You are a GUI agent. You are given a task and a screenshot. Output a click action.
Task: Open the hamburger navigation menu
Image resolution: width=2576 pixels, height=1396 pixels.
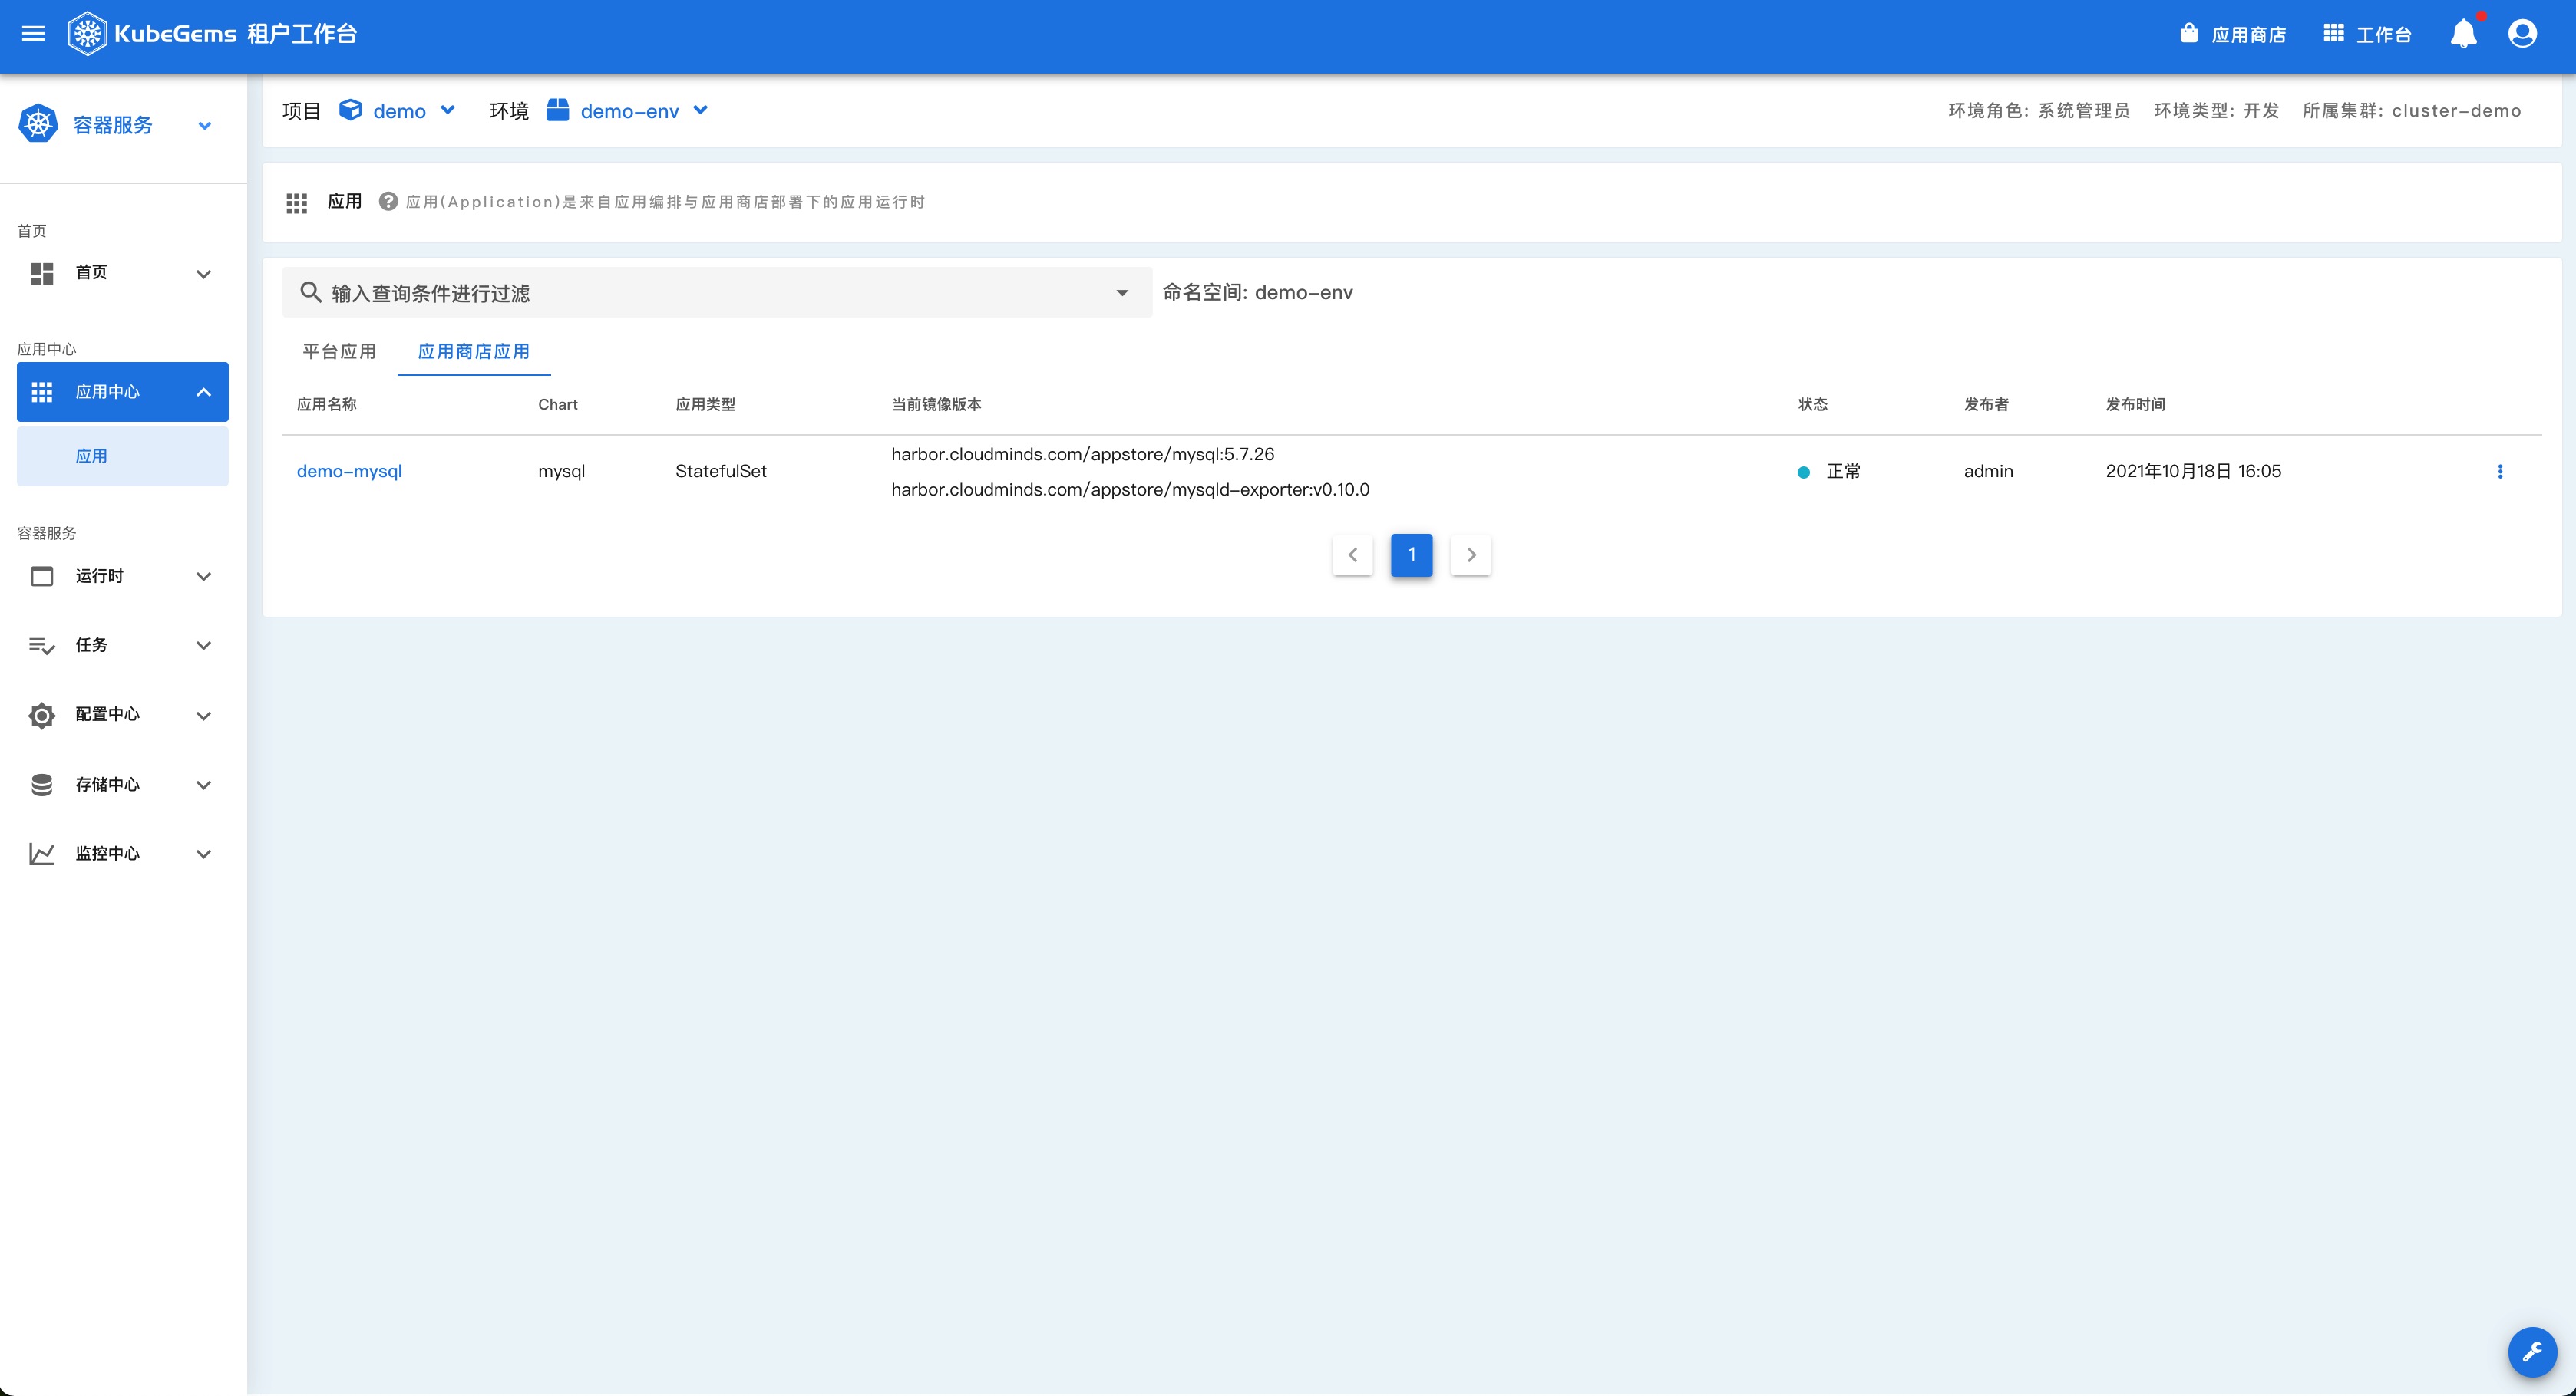point(33,34)
